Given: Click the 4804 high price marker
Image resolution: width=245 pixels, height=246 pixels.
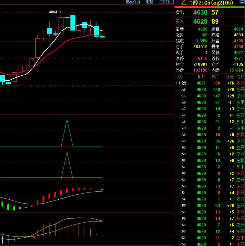Looking at the screenshot, I should (53, 12).
